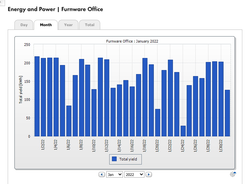Screen dimensions: 247x184
Task: Click the 1/28/22 axis date label
Action: [x=208, y=146]
